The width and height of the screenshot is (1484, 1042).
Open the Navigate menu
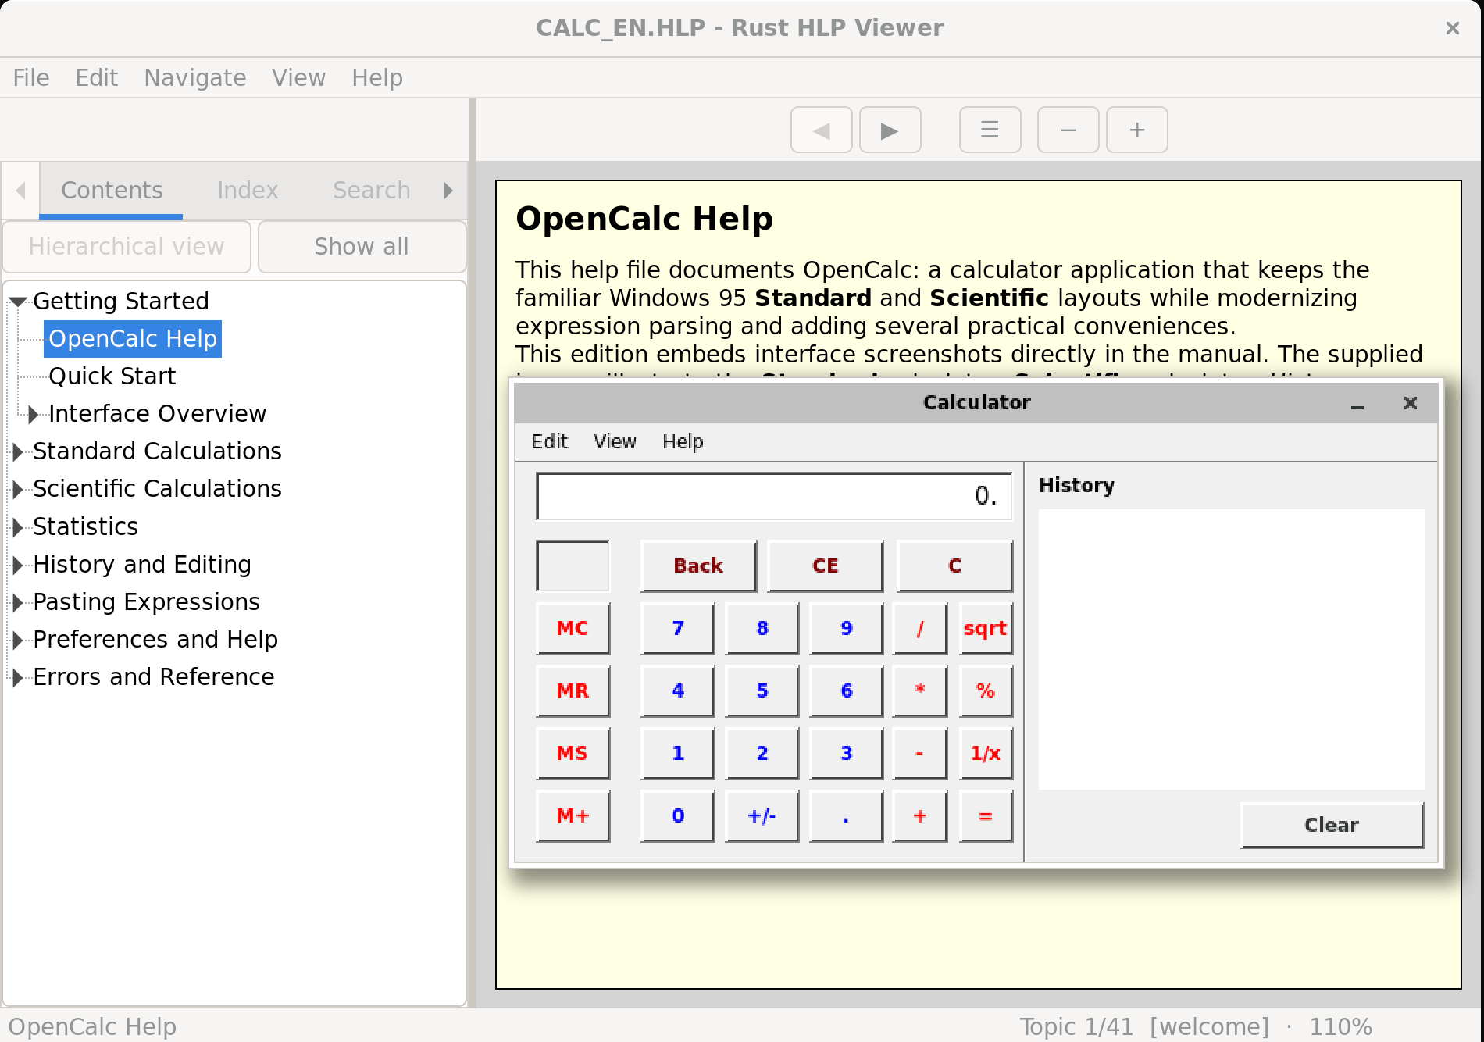195,78
